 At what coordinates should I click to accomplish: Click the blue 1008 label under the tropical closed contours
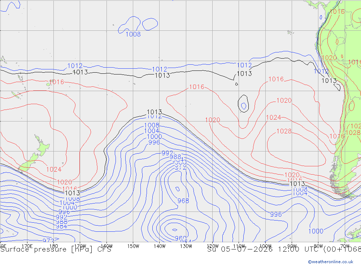(x=133, y=34)
